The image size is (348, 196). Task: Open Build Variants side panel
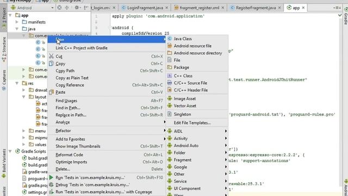(x=4, y=163)
